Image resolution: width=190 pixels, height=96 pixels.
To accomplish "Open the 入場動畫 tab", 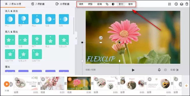I will (x=38, y=4).
